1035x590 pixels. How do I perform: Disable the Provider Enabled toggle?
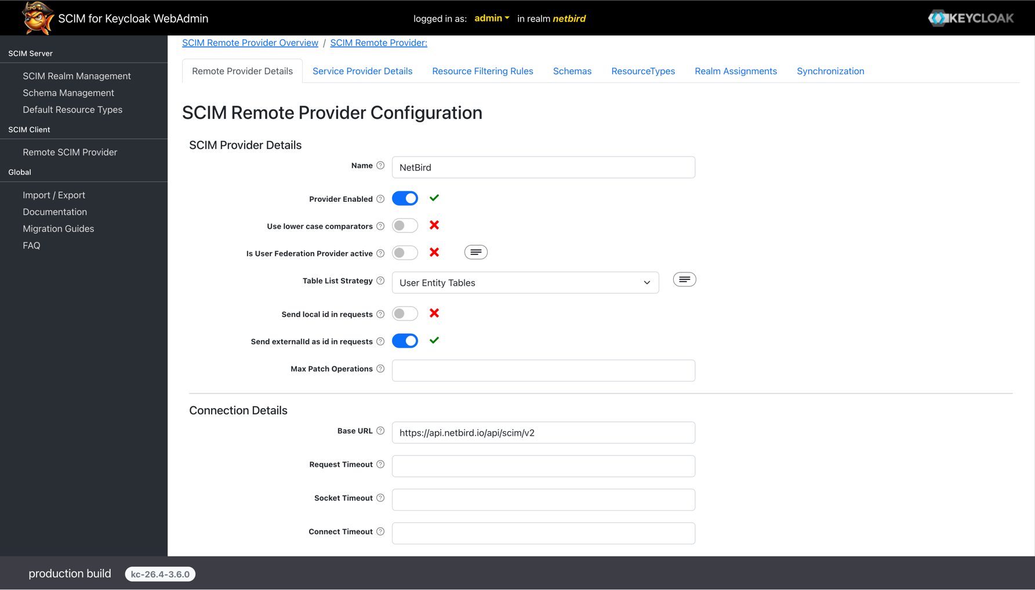tap(405, 198)
